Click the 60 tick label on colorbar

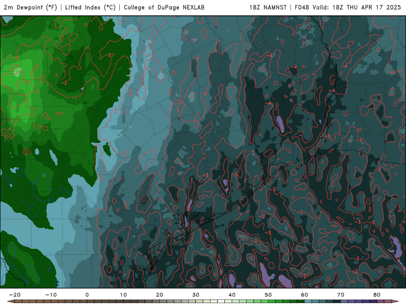(x=304, y=295)
